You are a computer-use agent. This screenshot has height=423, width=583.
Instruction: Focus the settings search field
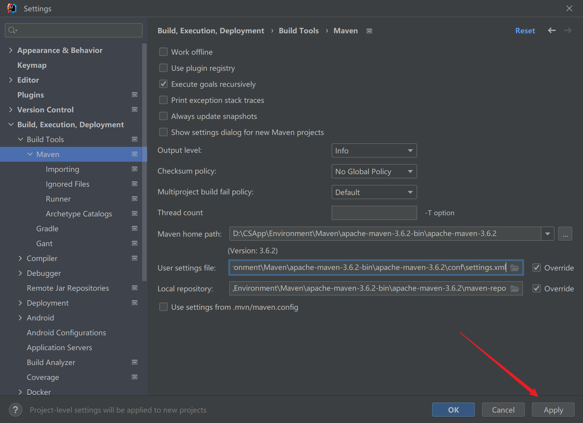click(x=74, y=30)
